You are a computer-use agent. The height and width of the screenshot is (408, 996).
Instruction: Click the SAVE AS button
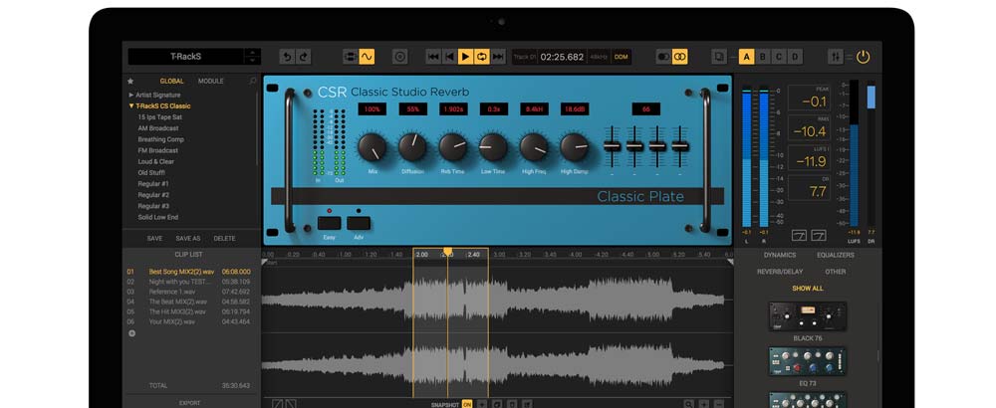(187, 239)
